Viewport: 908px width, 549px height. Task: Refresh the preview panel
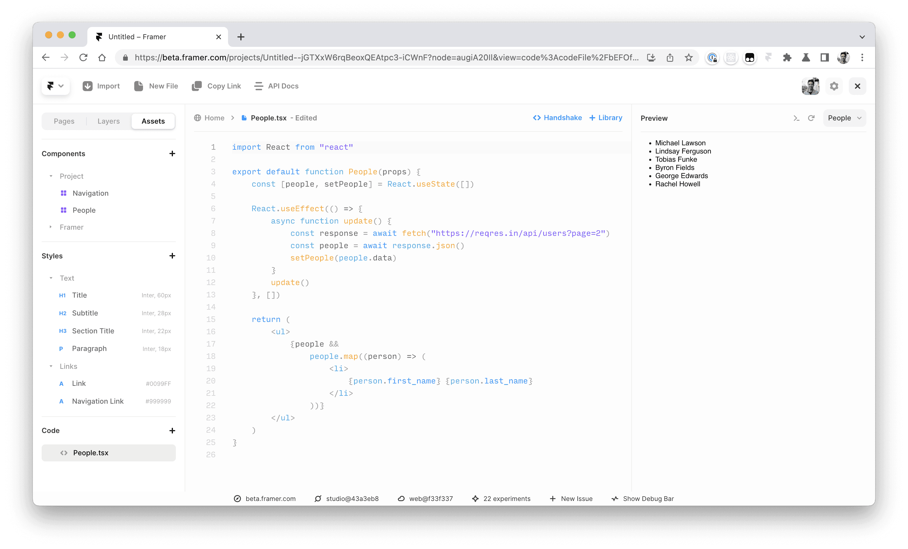811,118
